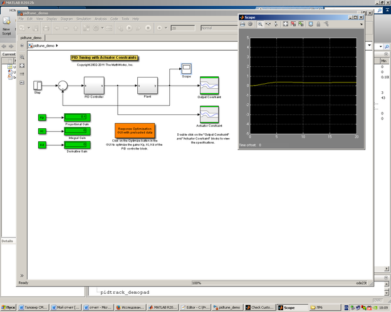Toggle the Scope lock axes icon
This screenshot has width=391, height=312.
point(319,24)
